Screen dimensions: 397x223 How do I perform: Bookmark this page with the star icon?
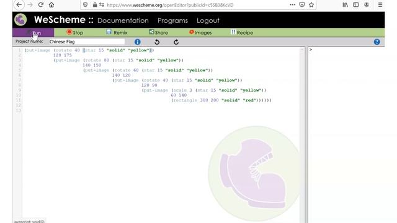311,5
